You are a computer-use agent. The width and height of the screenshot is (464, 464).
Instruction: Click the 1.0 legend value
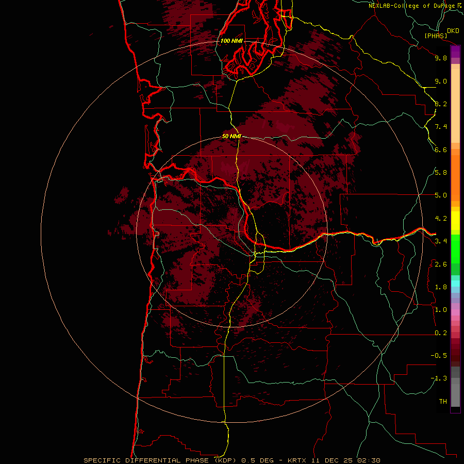click(x=441, y=310)
